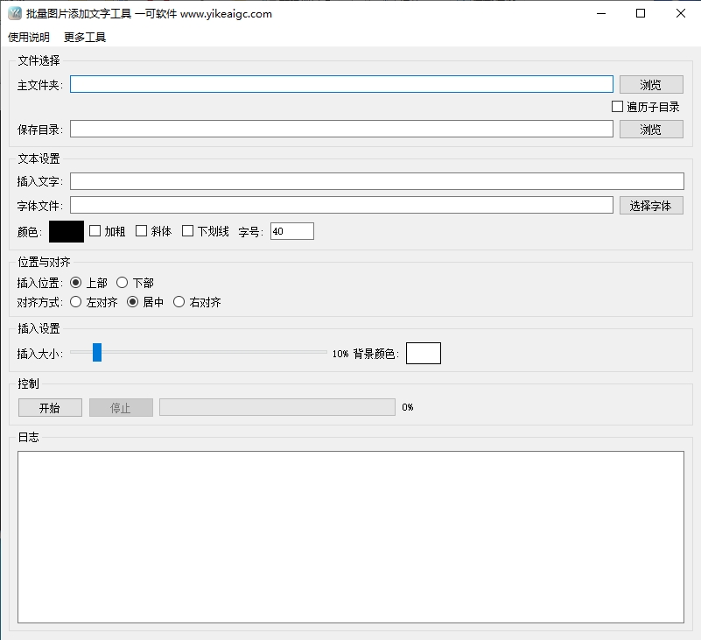
Task: Focus the 保存目录 path input field
Action: point(341,129)
